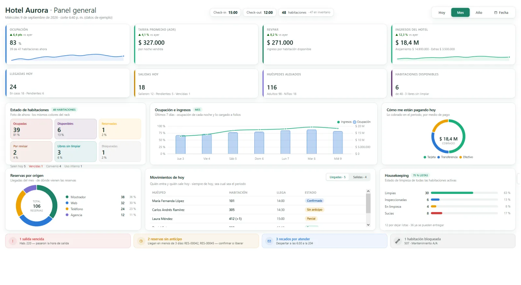Image resolution: width=521 pixels, height=285 pixels.
Task: Click the down arrow of the Movimientos scrollbar
Action: 368,225
